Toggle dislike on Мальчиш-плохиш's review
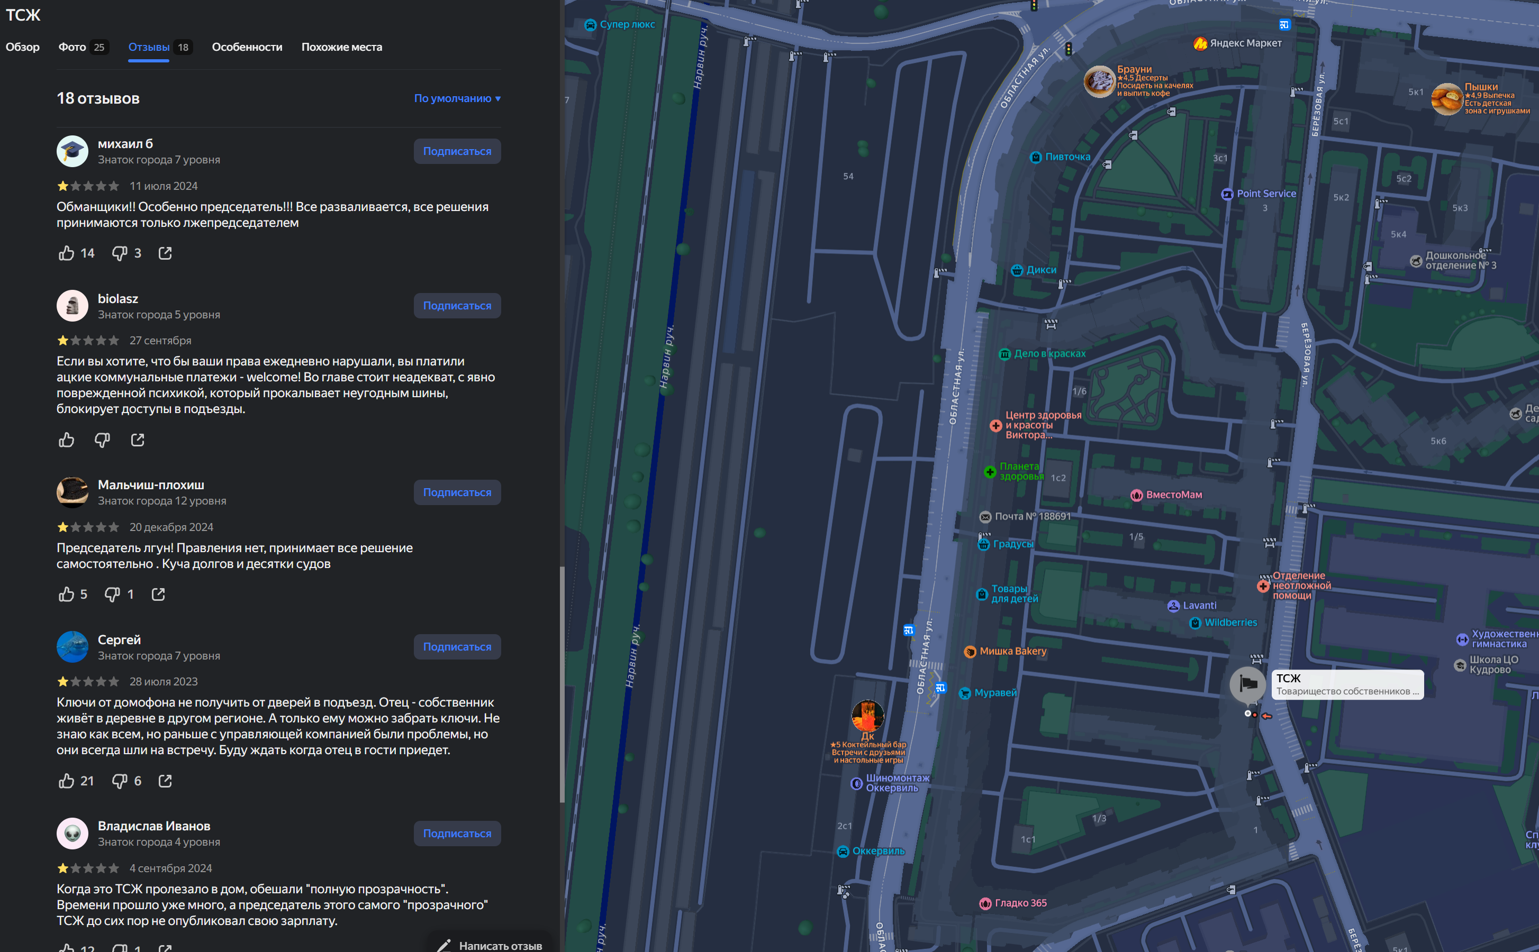1539x952 pixels. [x=112, y=594]
